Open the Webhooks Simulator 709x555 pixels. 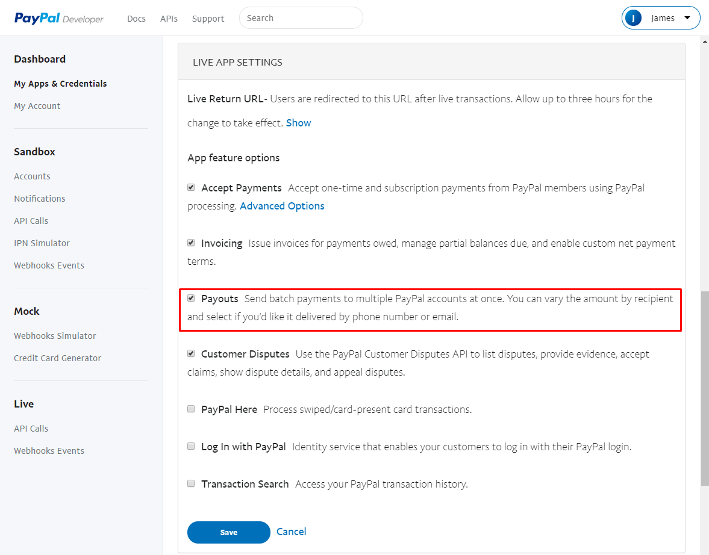(55, 336)
